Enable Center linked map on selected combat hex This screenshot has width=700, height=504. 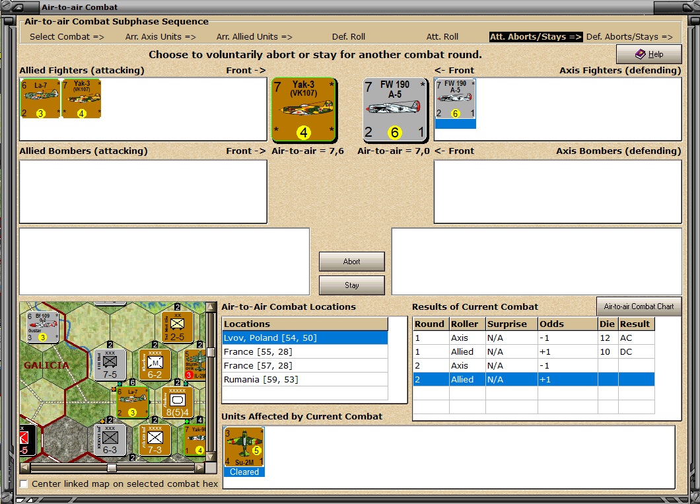coord(24,484)
